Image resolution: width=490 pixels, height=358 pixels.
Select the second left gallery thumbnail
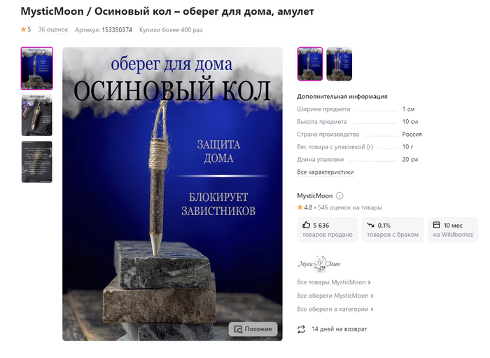click(37, 116)
